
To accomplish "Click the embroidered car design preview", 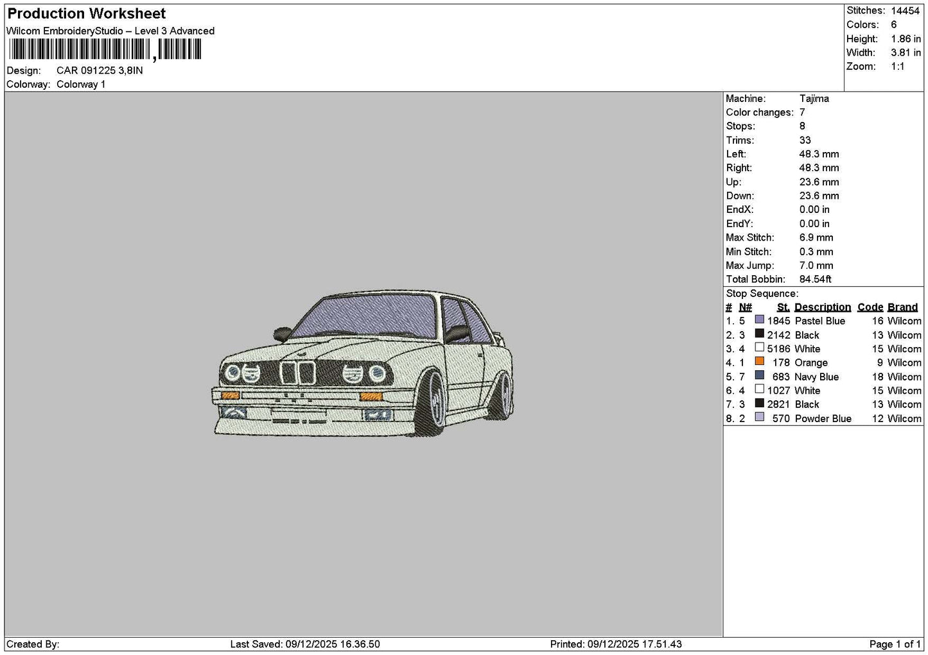I will 363,364.
